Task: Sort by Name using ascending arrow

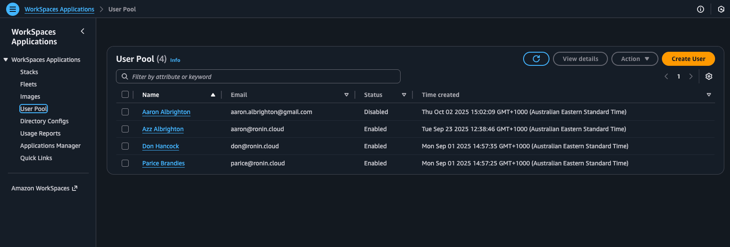Action: [x=213, y=95]
